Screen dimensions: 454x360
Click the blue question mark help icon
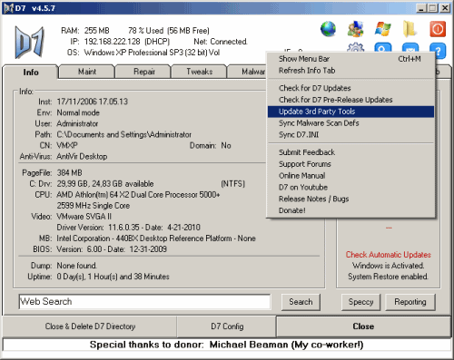pos(439,51)
